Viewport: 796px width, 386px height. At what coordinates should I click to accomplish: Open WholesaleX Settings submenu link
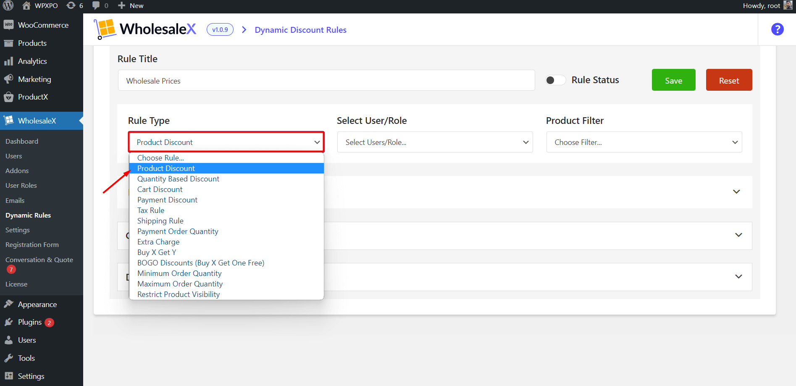pyautogui.click(x=18, y=230)
